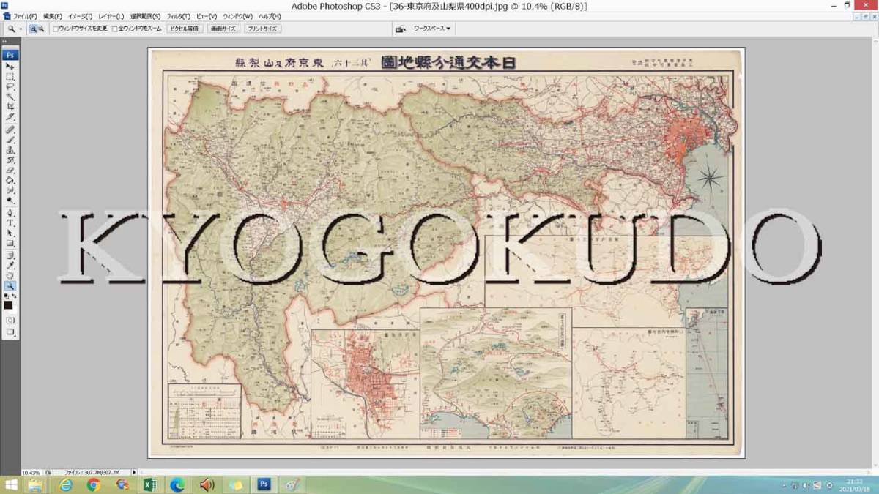
Task: Open Microsoft Edge from taskbar
Action: coord(178,485)
